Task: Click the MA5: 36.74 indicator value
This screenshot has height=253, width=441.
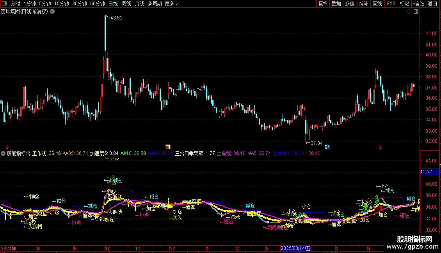Action: tap(259, 153)
